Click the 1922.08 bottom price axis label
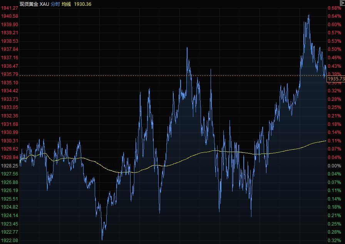345x244 pixels. point(10,240)
